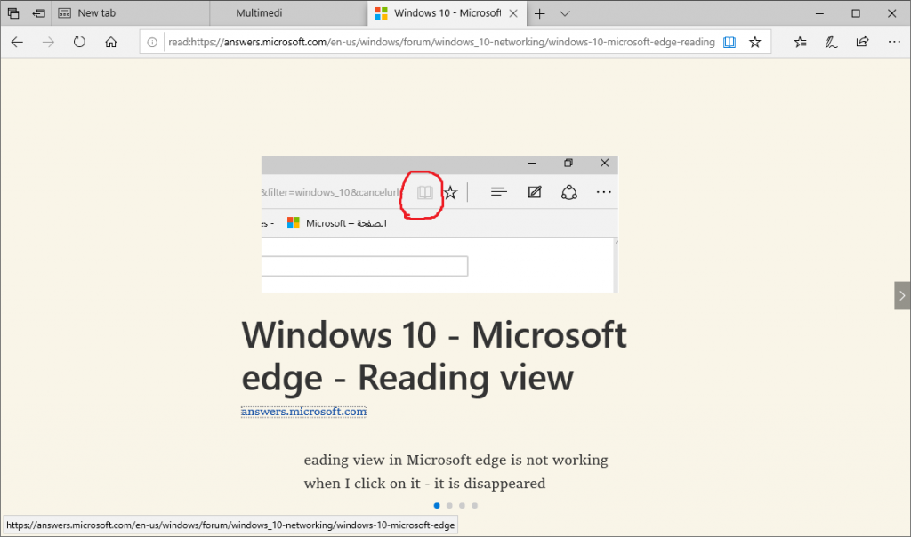Refresh the current page
The width and height of the screenshot is (911, 537).
coord(79,42)
